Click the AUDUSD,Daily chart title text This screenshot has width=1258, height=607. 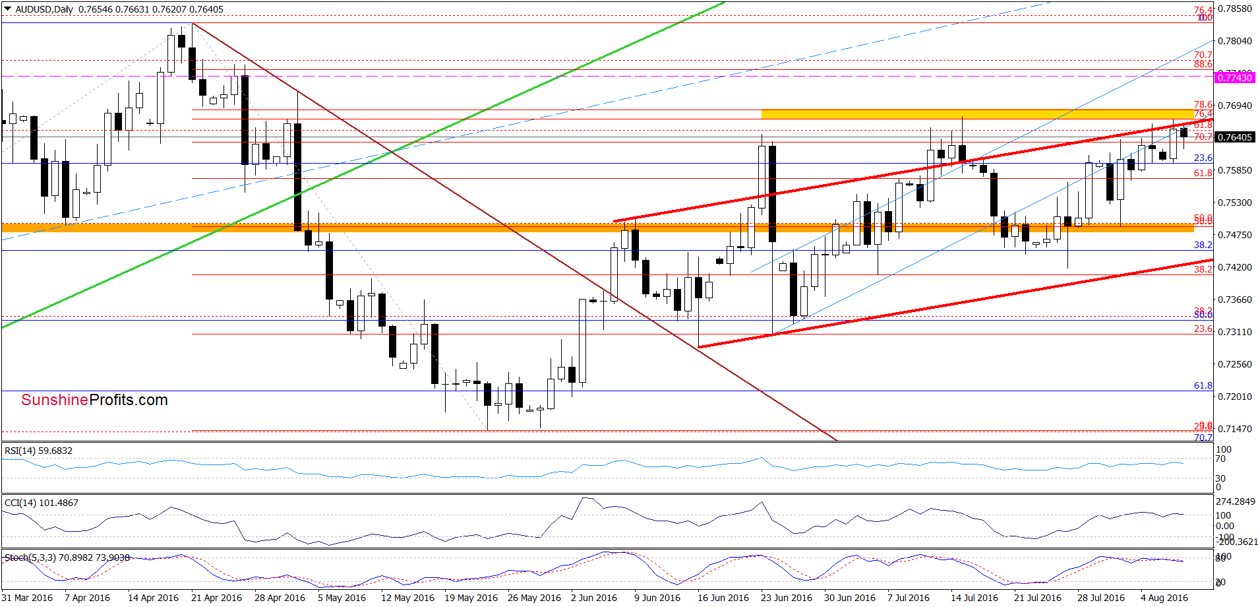pyautogui.click(x=45, y=9)
